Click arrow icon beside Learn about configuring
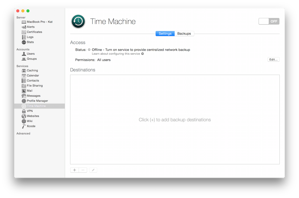 click(142, 54)
